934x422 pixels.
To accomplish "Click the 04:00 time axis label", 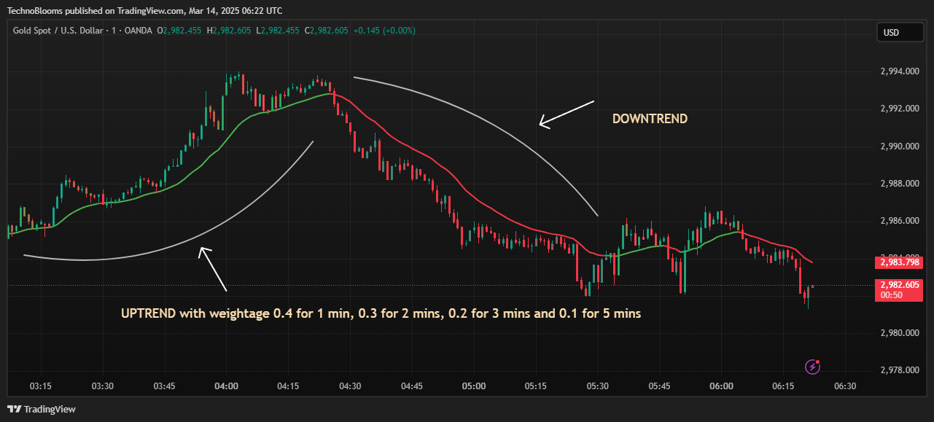I will coord(226,386).
